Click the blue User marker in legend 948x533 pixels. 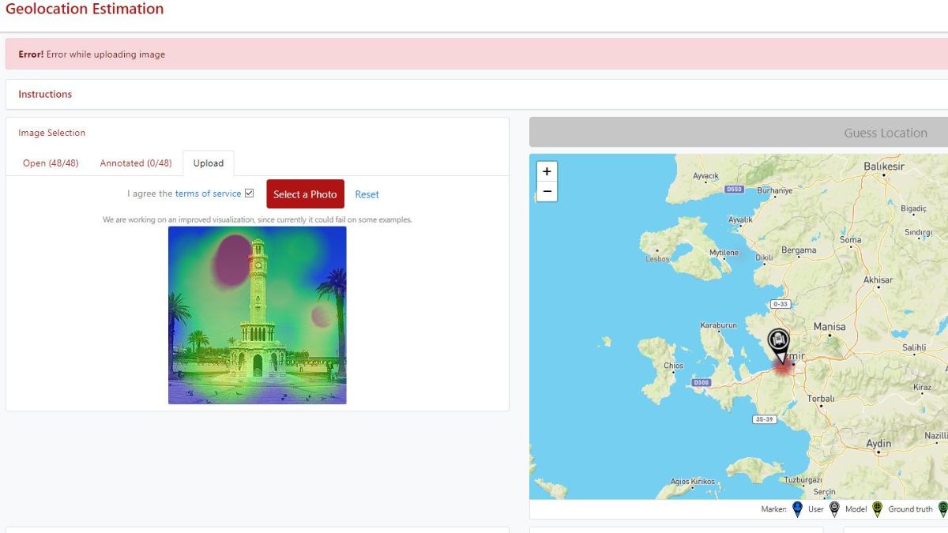tap(797, 509)
